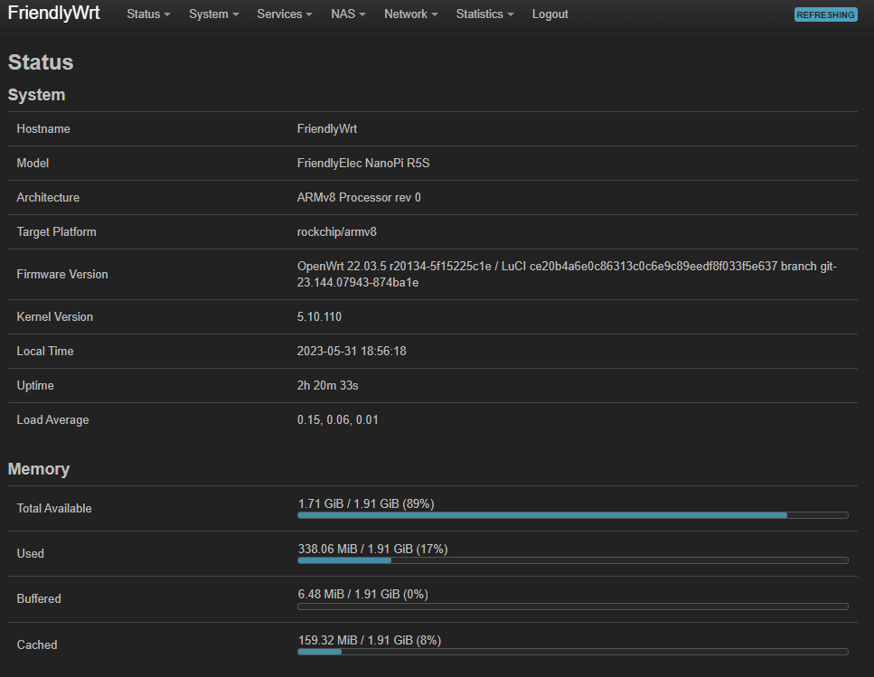This screenshot has width=874, height=677.
Task: Open the Services dropdown
Action: tap(285, 14)
